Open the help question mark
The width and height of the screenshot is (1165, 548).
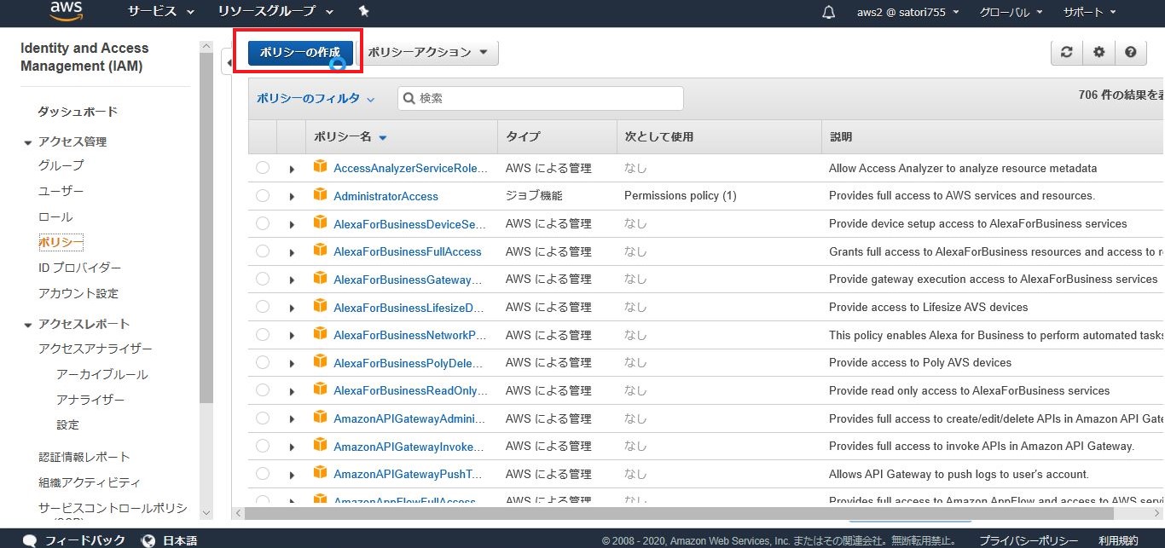pos(1130,52)
